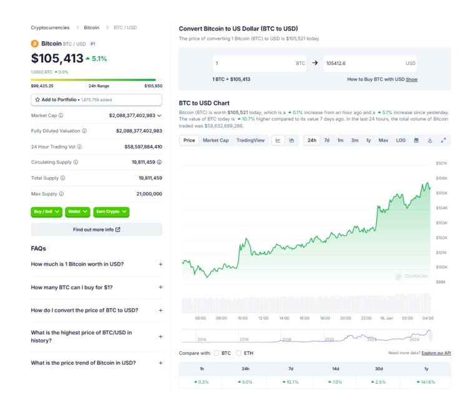Expand FAQ price trend of Bitcoin
Image resolution: width=468 pixels, height=393 pixels.
96,363
